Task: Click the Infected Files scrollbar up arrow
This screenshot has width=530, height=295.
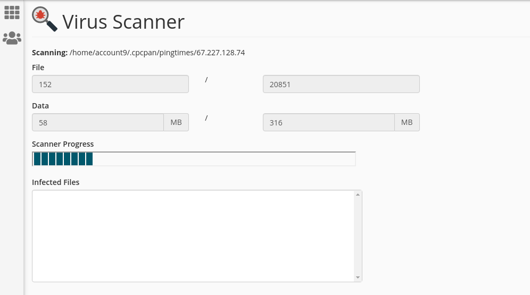Action: tap(358, 195)
